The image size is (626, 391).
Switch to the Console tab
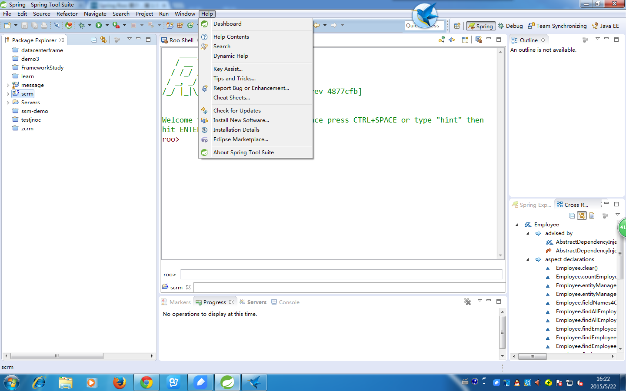[x=285, y=302]
